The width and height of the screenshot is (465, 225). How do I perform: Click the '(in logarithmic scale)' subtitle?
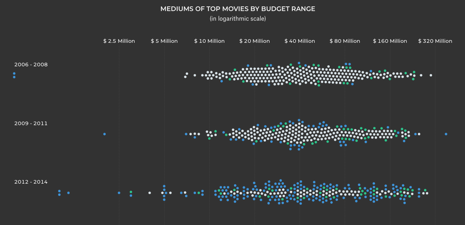pyautogui.click(x=237, y=19)
